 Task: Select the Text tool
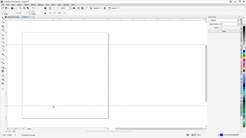tap(3, 54)
